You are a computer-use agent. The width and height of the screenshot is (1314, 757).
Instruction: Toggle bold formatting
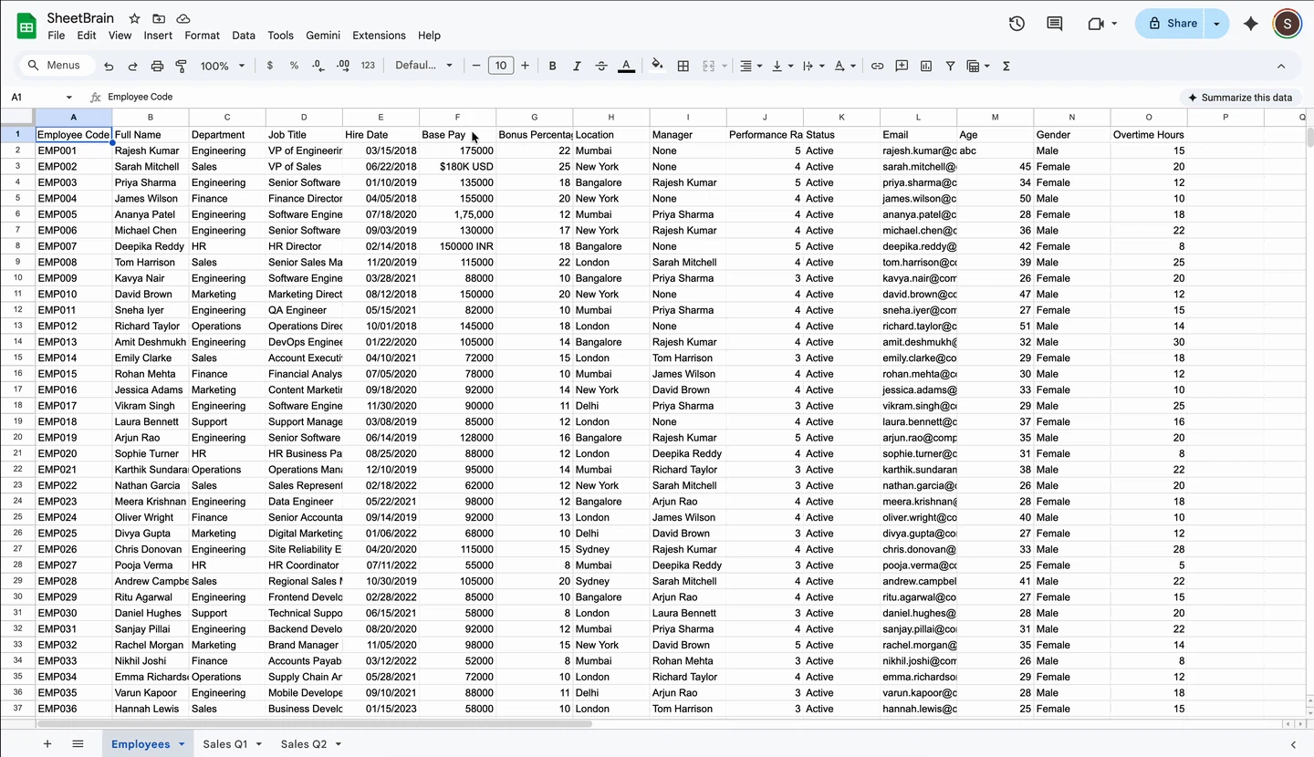[552, 66]
